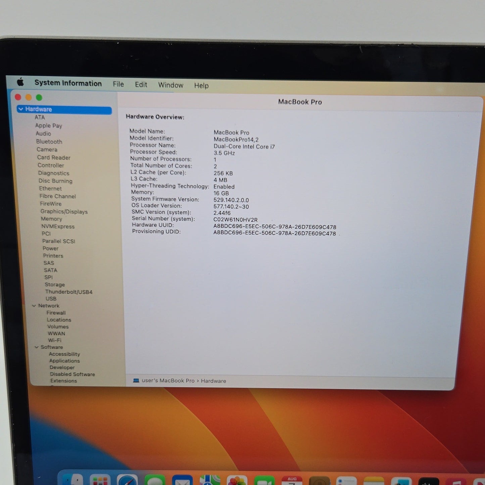The image size is (485, 485).
Task: Select the Network category row
Action: [x=49, y=306]
